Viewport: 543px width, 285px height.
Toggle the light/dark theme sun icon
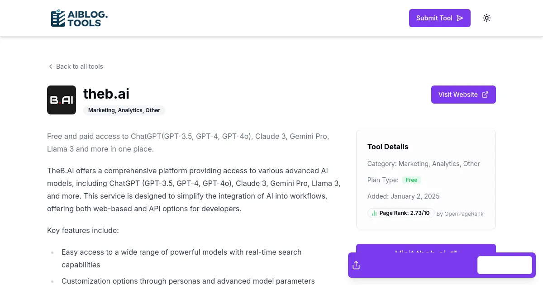486,18
